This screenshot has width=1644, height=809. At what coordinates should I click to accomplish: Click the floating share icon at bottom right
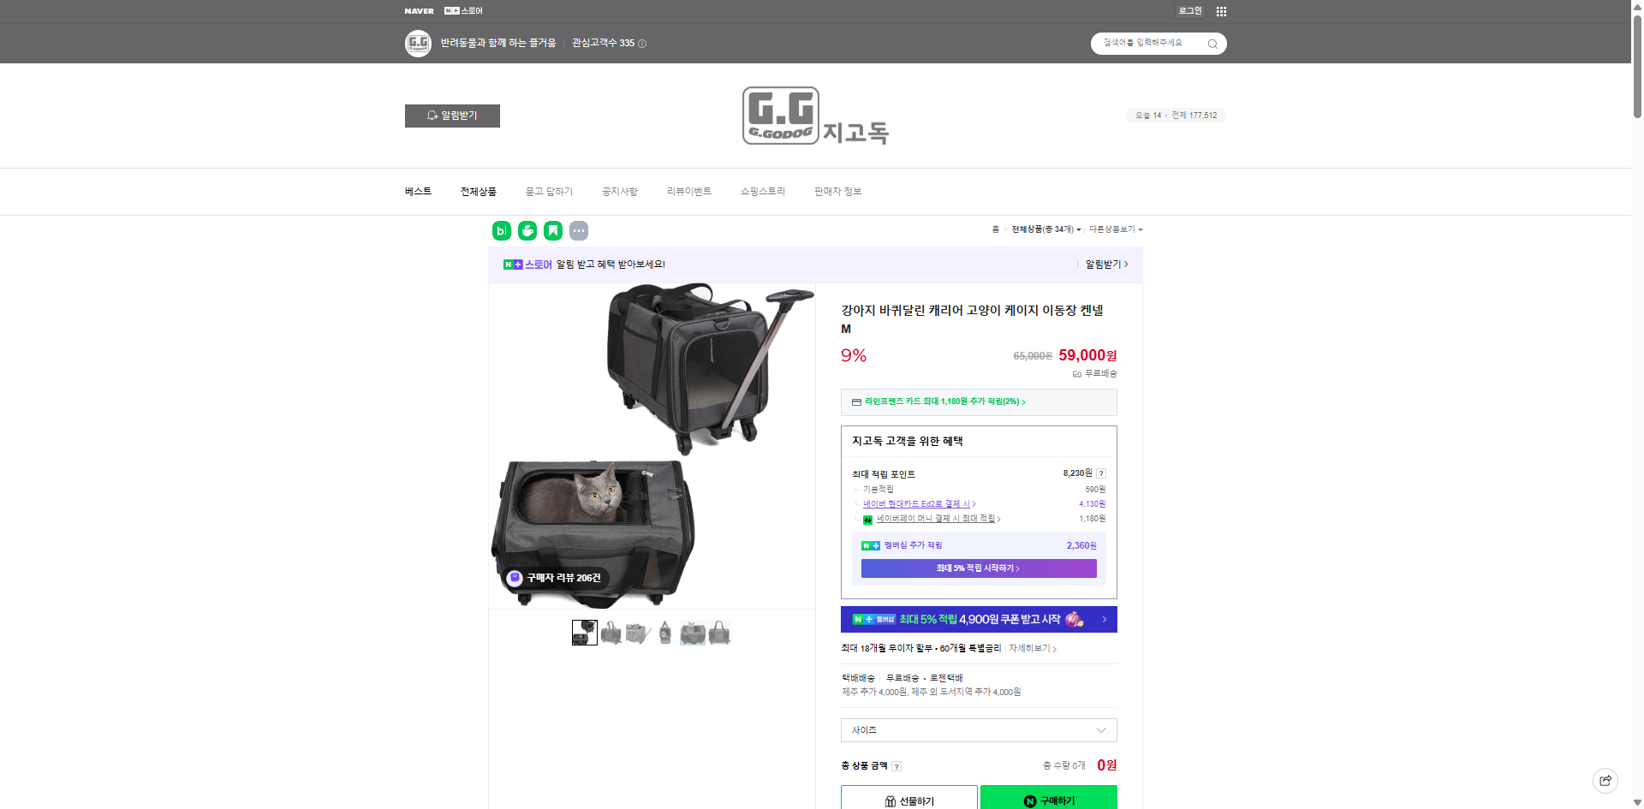(1605, 780)
